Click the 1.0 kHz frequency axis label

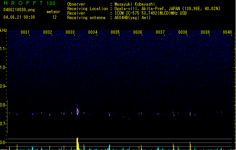click(3, 67)
